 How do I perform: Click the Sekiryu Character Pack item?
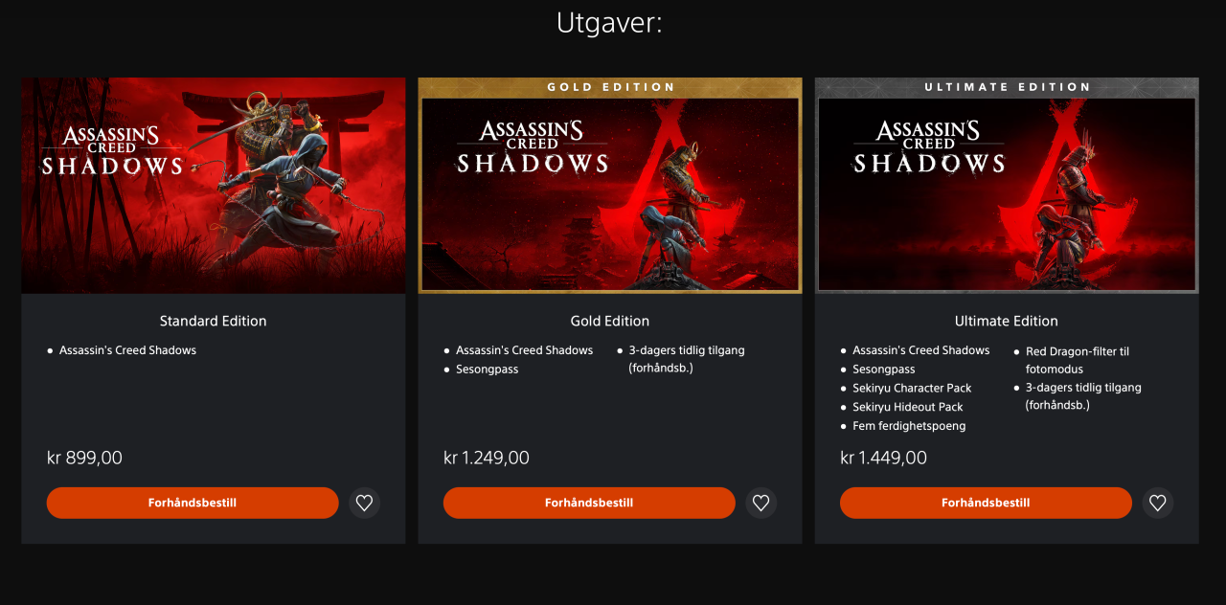pyautogui.click(x=912, y=389)
